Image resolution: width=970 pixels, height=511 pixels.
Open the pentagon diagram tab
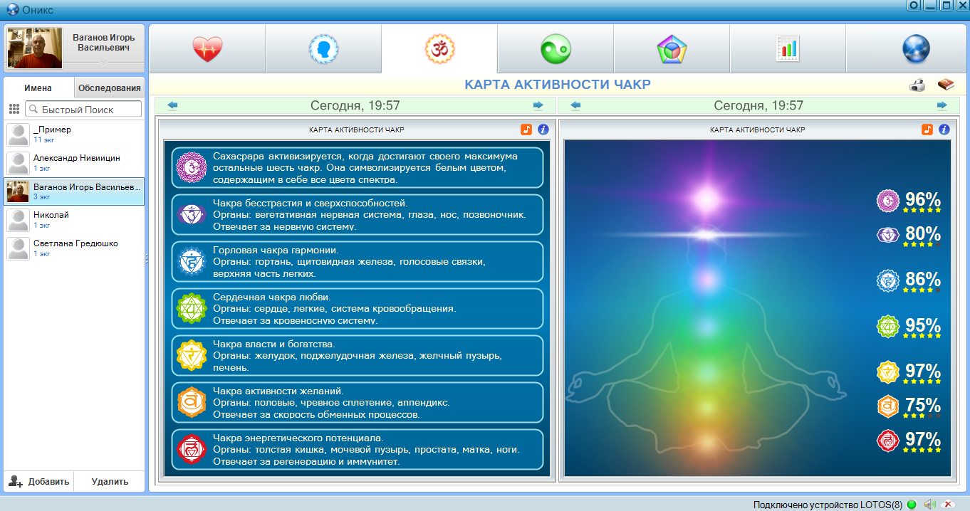click(672, 49)
